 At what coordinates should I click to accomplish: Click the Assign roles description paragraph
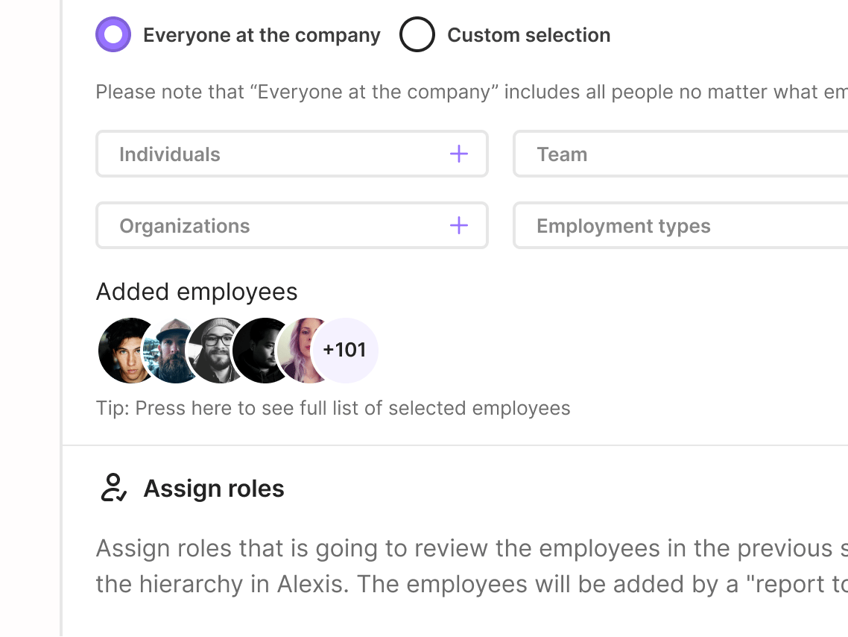pyautogui.click(x=471, y=566)
